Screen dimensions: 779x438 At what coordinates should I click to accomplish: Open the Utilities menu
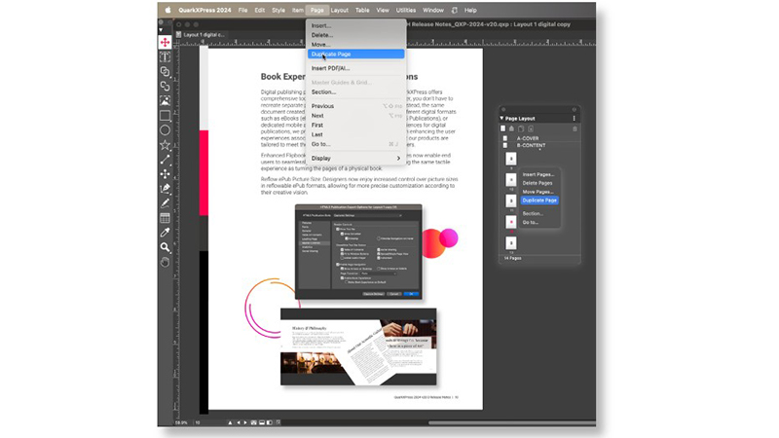click(406, 10)
